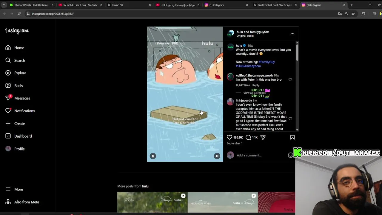
Task: Open the hulu avatar in post header
Action: pos(231,34)
